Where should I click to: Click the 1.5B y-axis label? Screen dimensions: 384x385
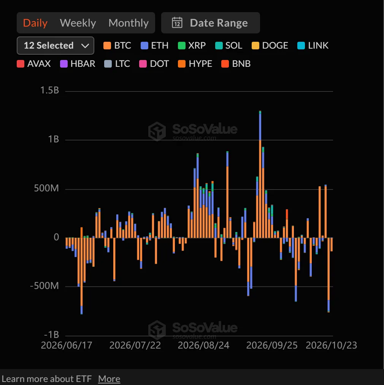pos(49,90)
